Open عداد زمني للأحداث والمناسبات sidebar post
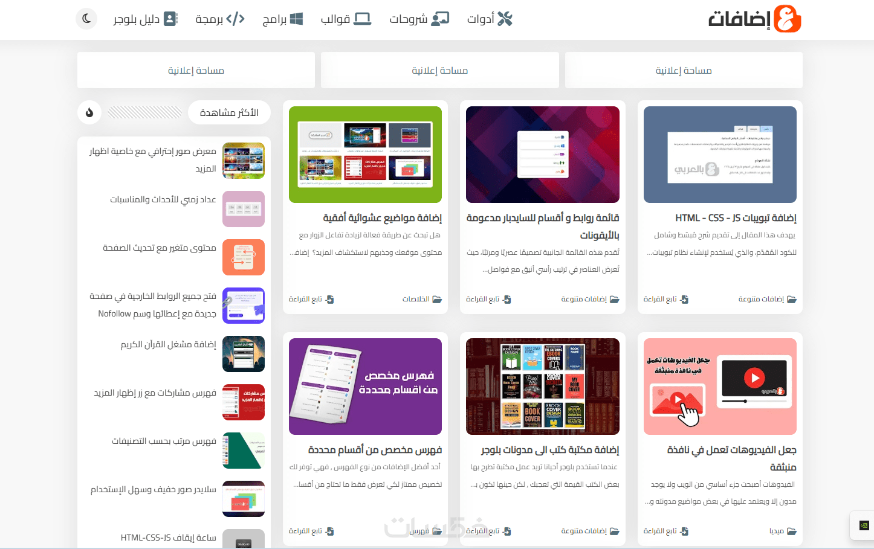874x549 pixels. click(163, 199)
